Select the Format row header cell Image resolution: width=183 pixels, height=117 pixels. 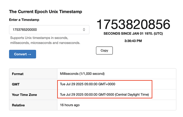point(33,74)
